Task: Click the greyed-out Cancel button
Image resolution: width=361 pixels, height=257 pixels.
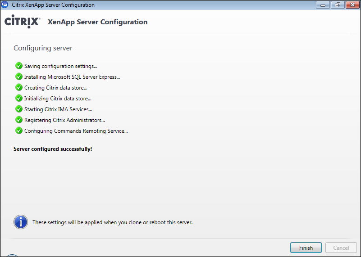Action: point(341,248)
